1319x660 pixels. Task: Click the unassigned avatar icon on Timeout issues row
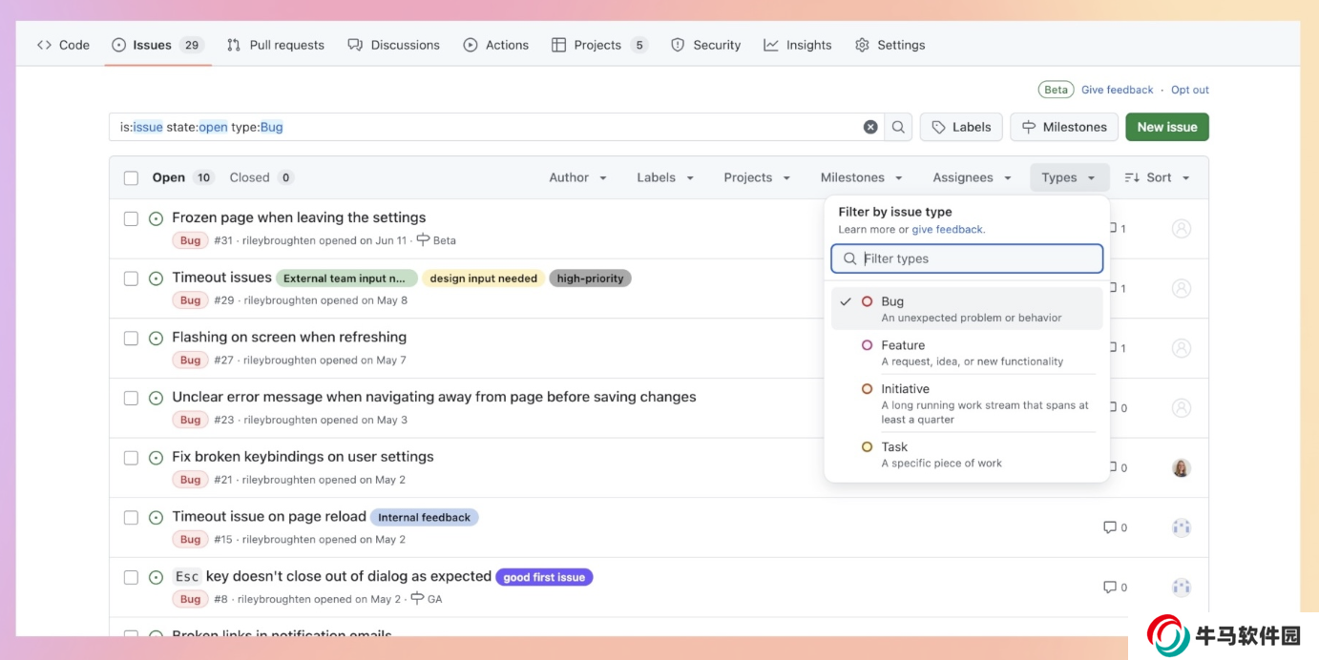(x=1182, y=288)
